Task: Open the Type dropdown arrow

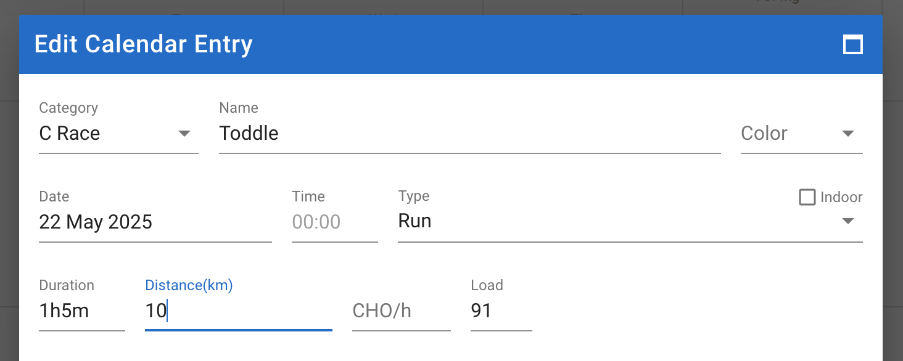Action: point(847,221)
